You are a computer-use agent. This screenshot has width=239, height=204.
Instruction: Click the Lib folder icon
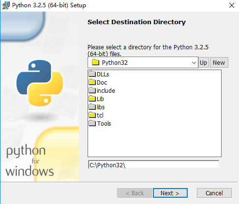[92, 99]
